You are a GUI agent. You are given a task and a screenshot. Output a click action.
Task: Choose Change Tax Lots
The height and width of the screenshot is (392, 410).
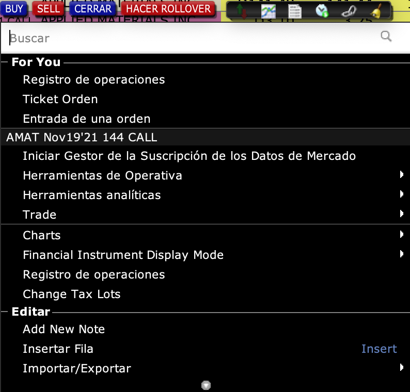(206, 294)
